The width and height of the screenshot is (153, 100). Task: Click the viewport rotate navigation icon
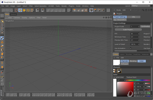click(109, 18)
